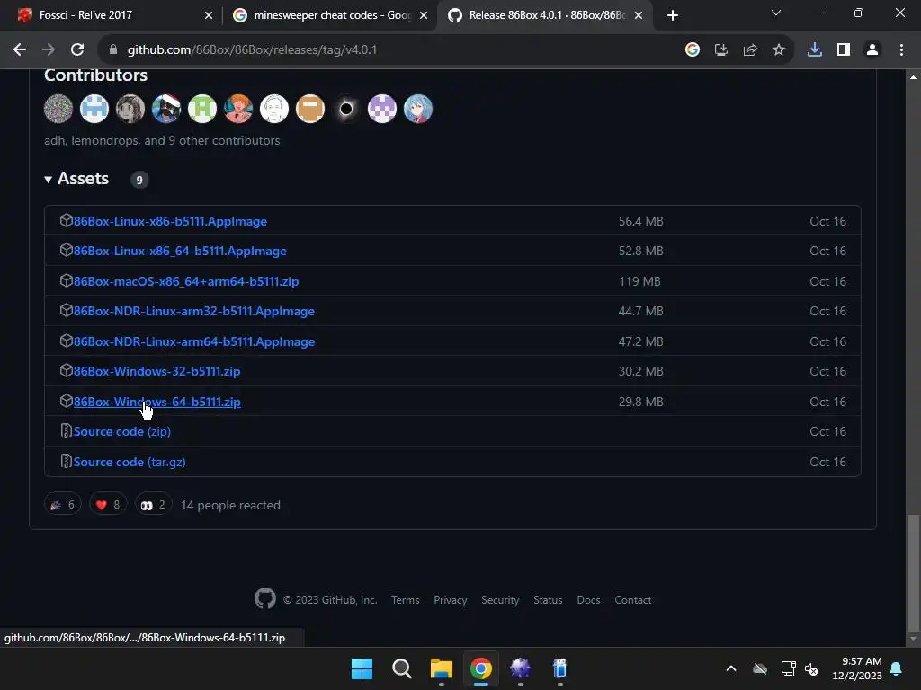This screenshot has height=690, width=921.
Task: Open the Minesweeper mine app in taskbar
Action: point(521,668)
